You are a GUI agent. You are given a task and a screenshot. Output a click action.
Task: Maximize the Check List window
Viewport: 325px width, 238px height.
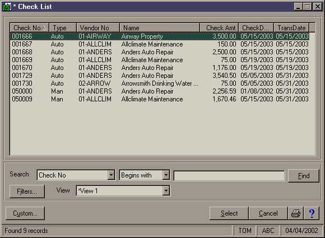tap(308, 7)
